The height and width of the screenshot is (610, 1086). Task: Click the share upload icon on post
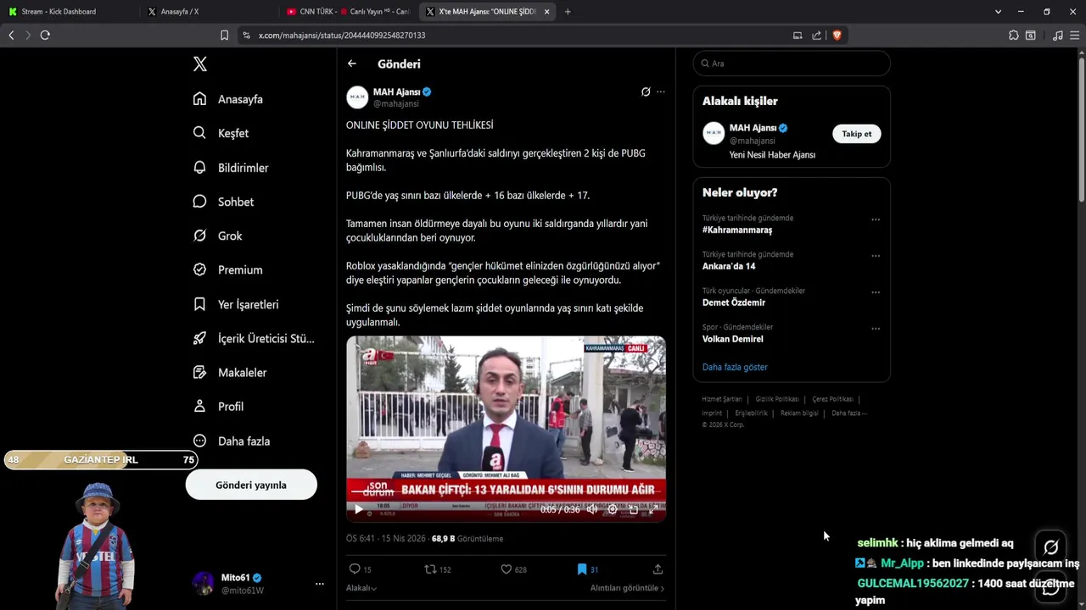point(658,569)
